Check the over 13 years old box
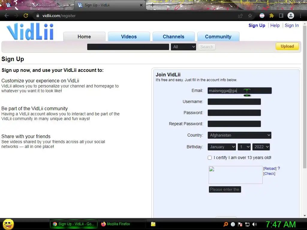This screenshot has height=230, width=307. 210,158
